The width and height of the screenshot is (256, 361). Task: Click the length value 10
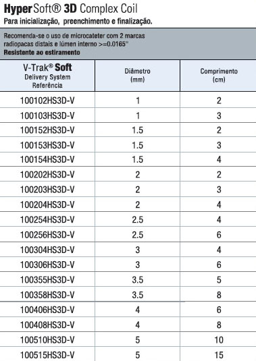pos(219,340)
